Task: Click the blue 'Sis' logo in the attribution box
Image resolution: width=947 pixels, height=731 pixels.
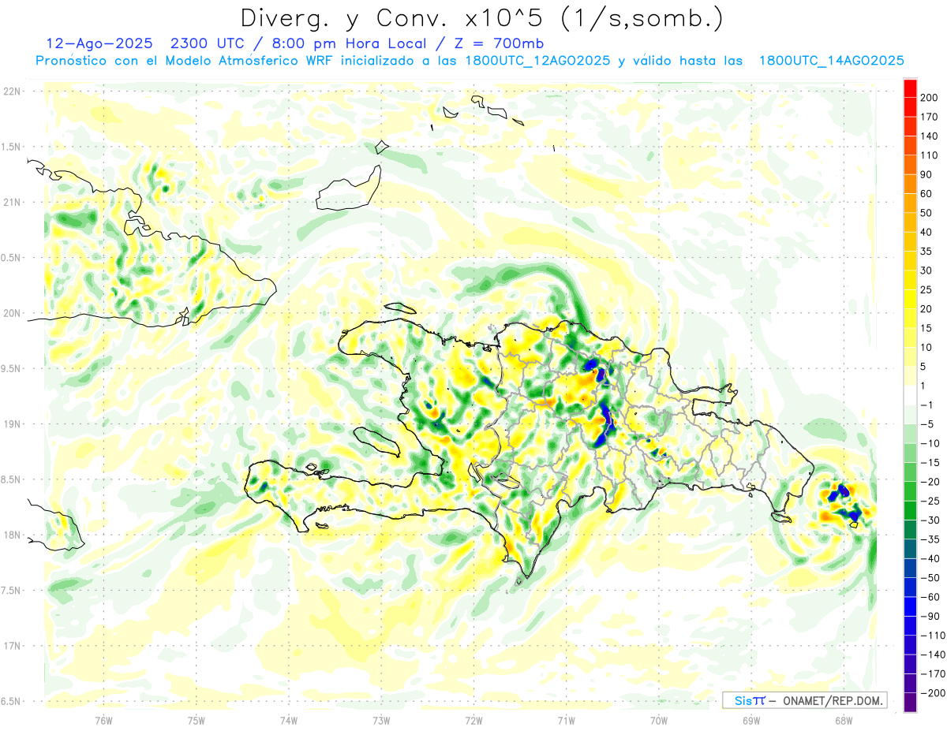Action: pos(743,701)
